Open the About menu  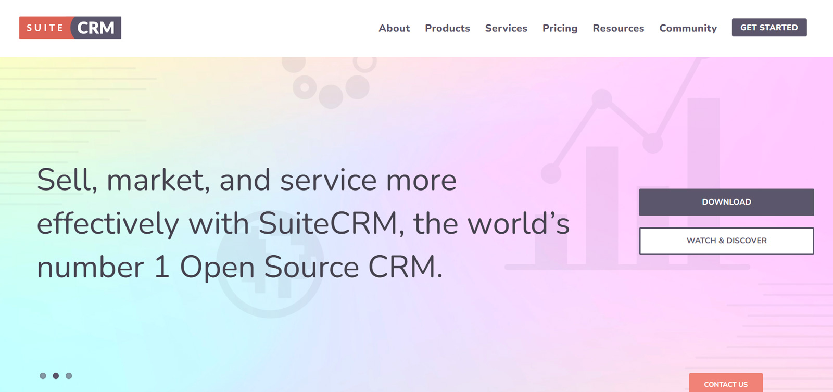[x=394, y=28]
